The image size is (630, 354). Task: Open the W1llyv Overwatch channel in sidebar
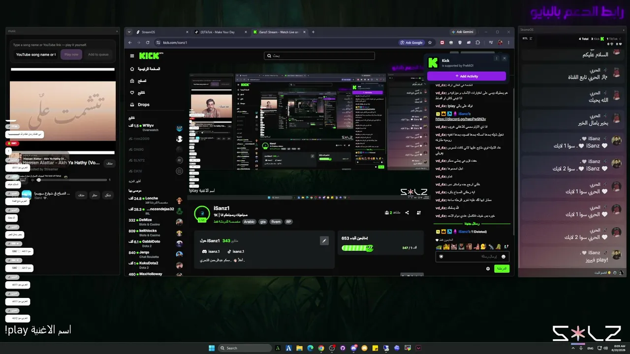[x=156, y=128]
